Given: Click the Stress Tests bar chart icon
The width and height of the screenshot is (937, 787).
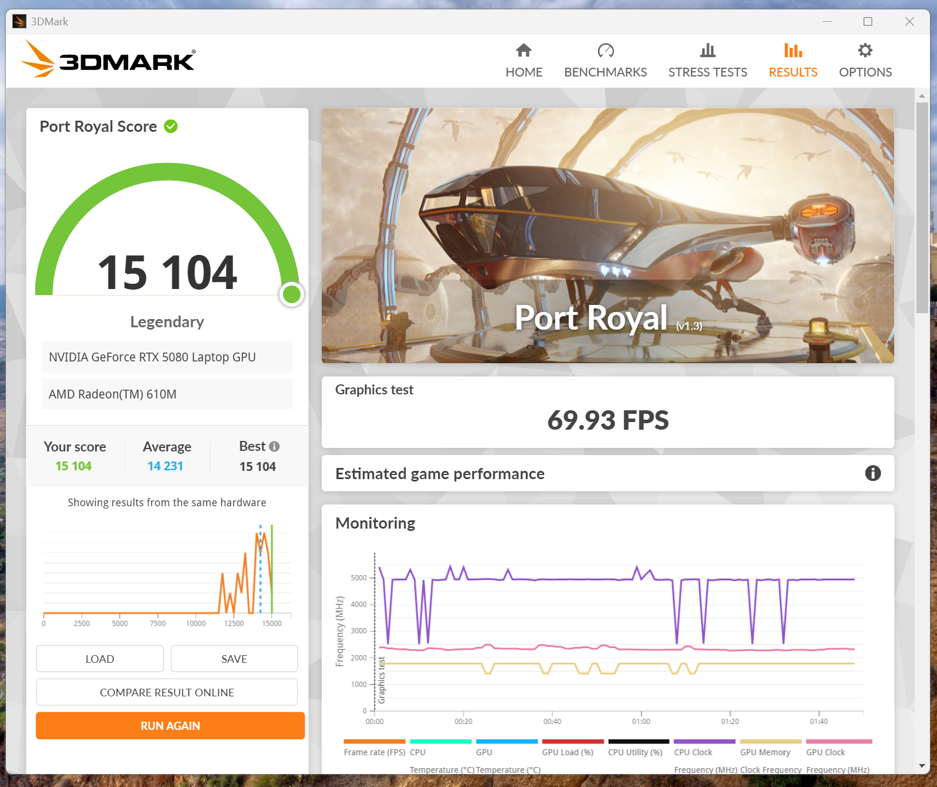Looking at the screenshot, I should pyautogui.click(x=708, y=51).
